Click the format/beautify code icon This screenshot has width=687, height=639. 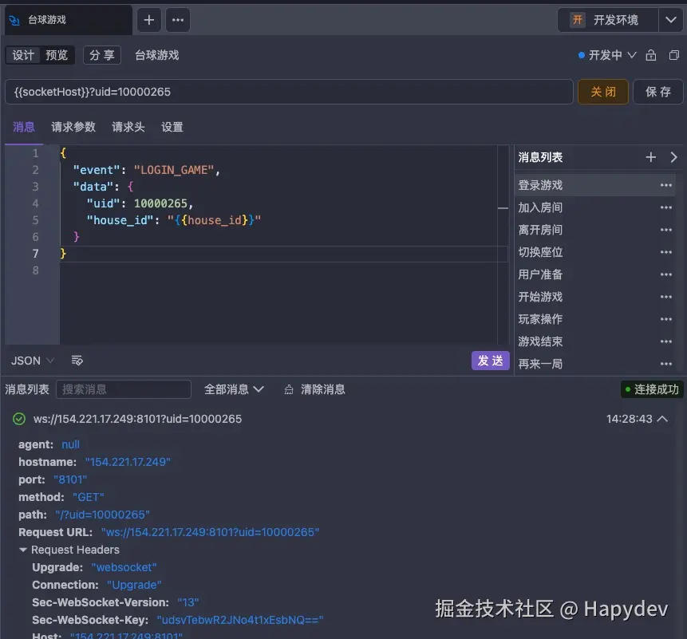click(77, 361)
